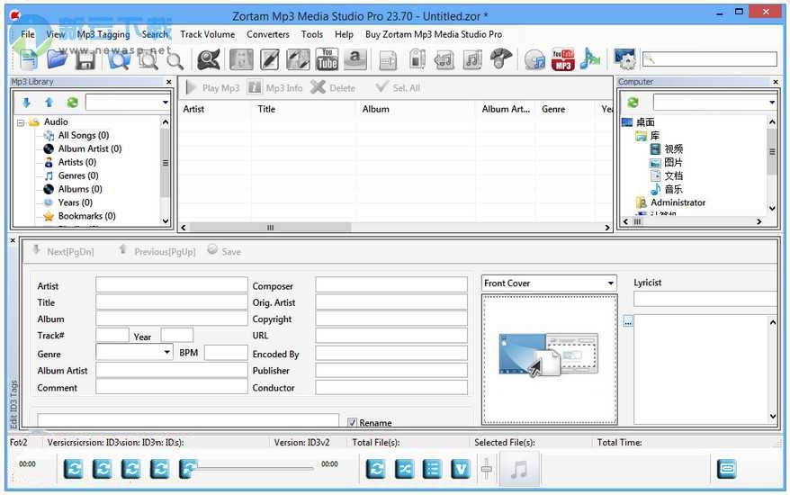Click the Amazon 'a' toolbar icon
The image size is (790, 495).
[355, 59]
